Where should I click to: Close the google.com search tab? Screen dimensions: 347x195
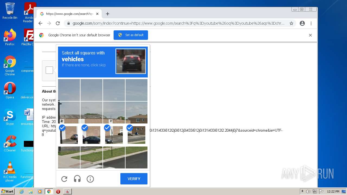[x=97, y=14]
